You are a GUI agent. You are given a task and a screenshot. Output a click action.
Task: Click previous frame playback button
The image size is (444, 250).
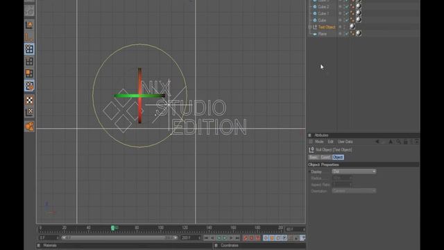point(212,237)
